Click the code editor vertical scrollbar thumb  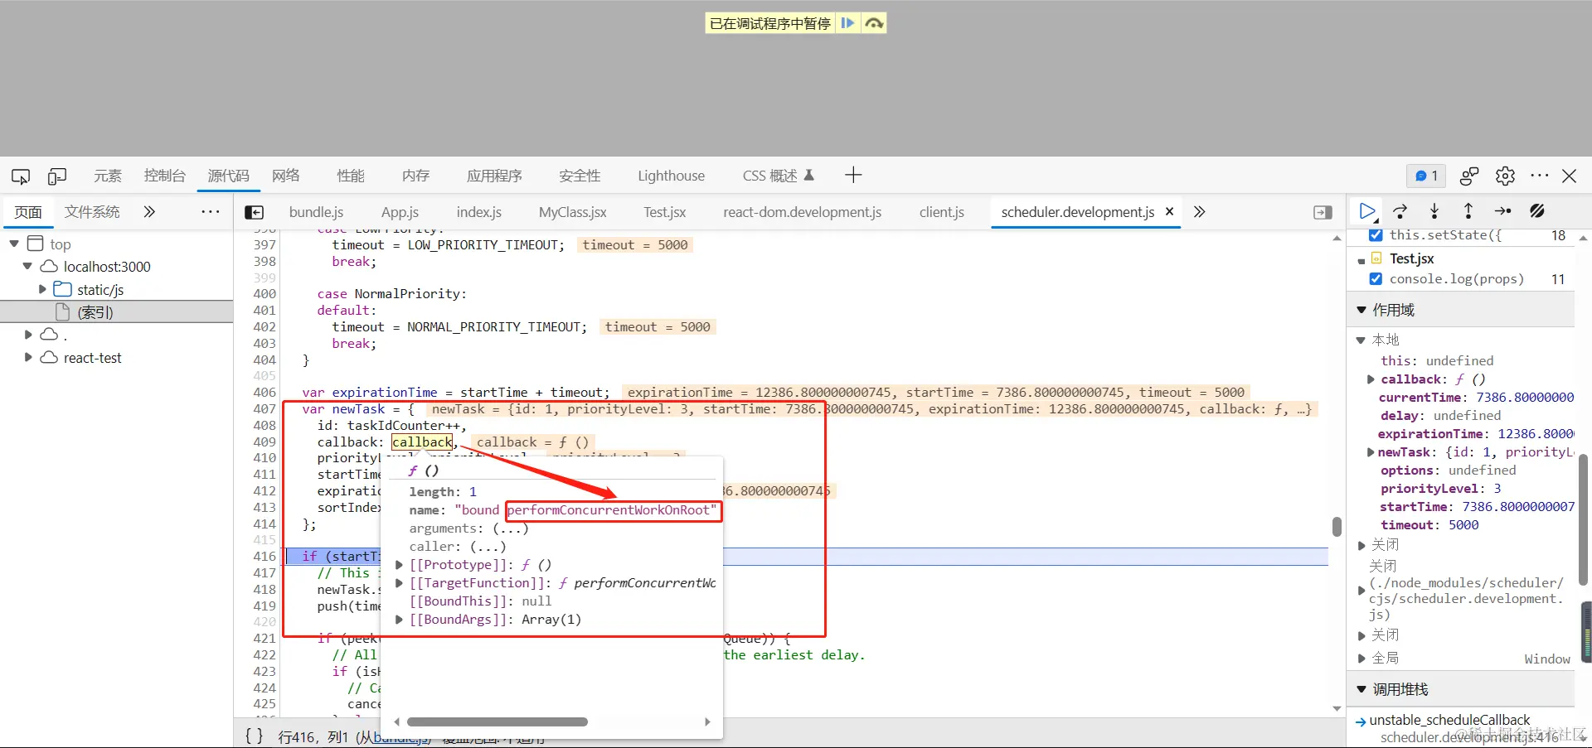[x=1337, y=527]
